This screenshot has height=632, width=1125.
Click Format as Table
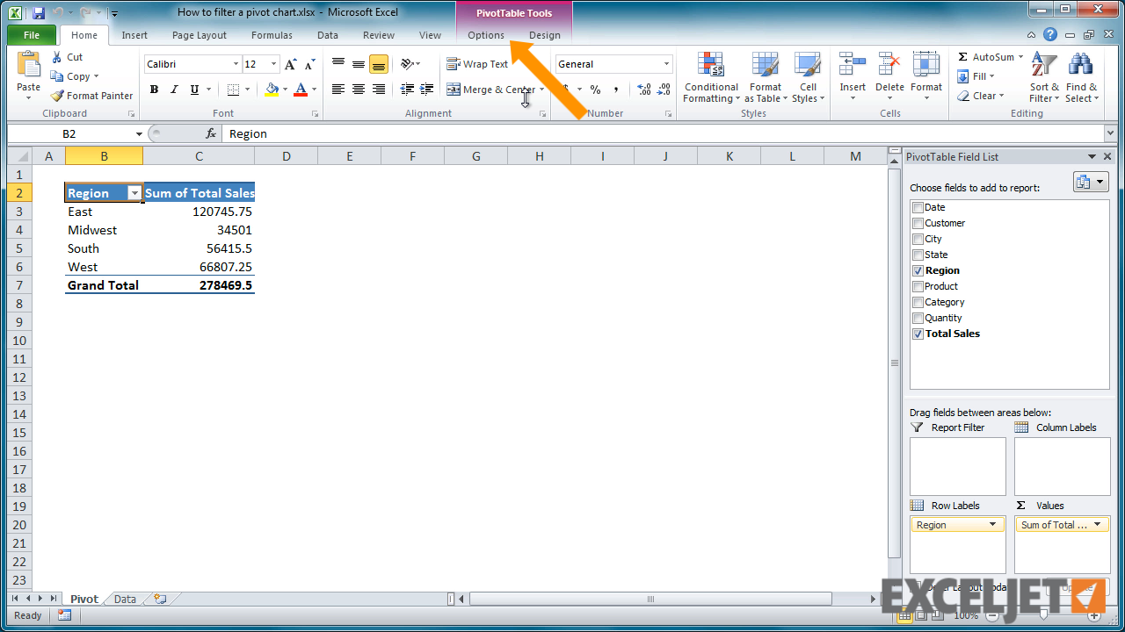coord(765,77)
